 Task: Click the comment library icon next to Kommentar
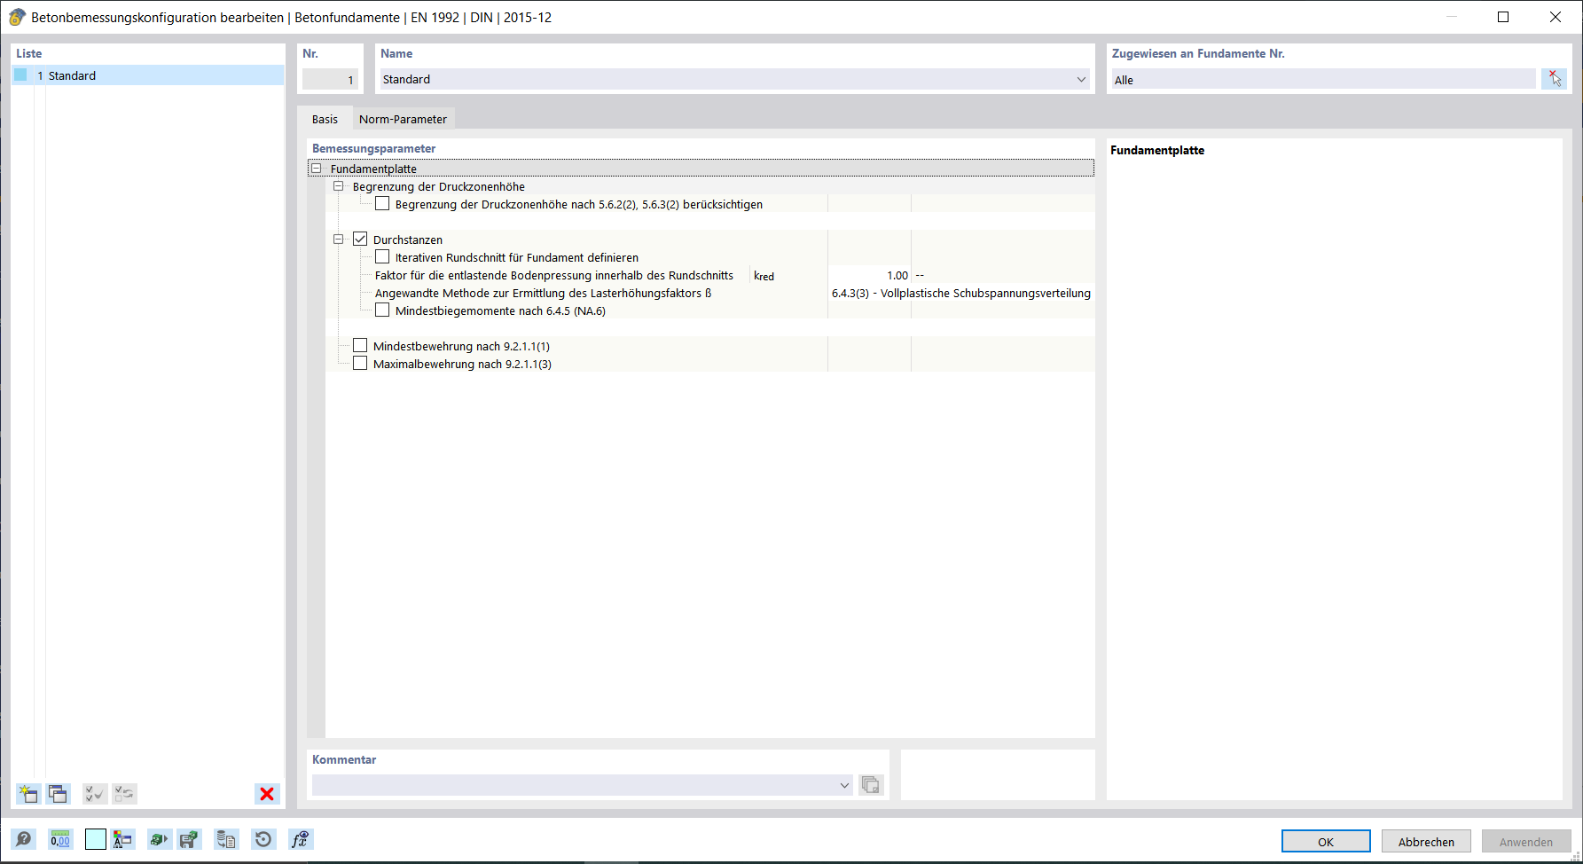click(x=871, y=785)
